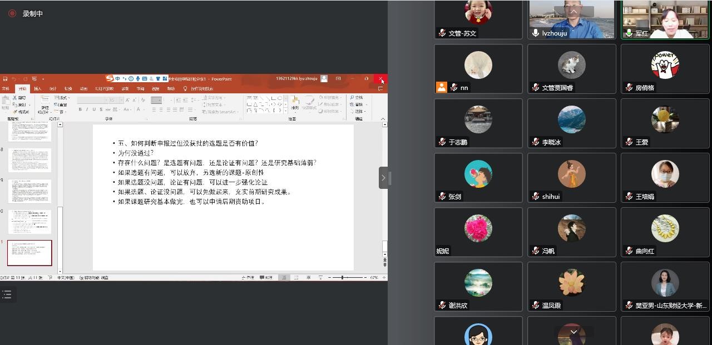712x345 pixels.
Task: Toggle underline text formatting
Action: click(93, 109)
